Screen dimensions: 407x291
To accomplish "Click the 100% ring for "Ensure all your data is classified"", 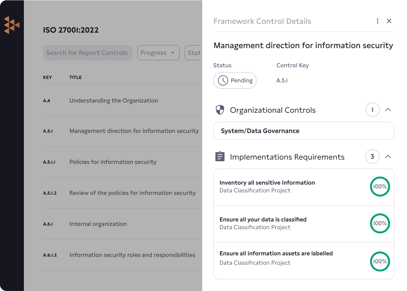I will pyautogui.click(x=380, y=223).
